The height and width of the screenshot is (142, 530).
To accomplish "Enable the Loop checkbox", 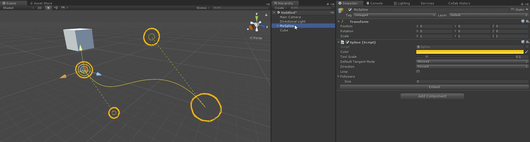I will pos(418,72).
